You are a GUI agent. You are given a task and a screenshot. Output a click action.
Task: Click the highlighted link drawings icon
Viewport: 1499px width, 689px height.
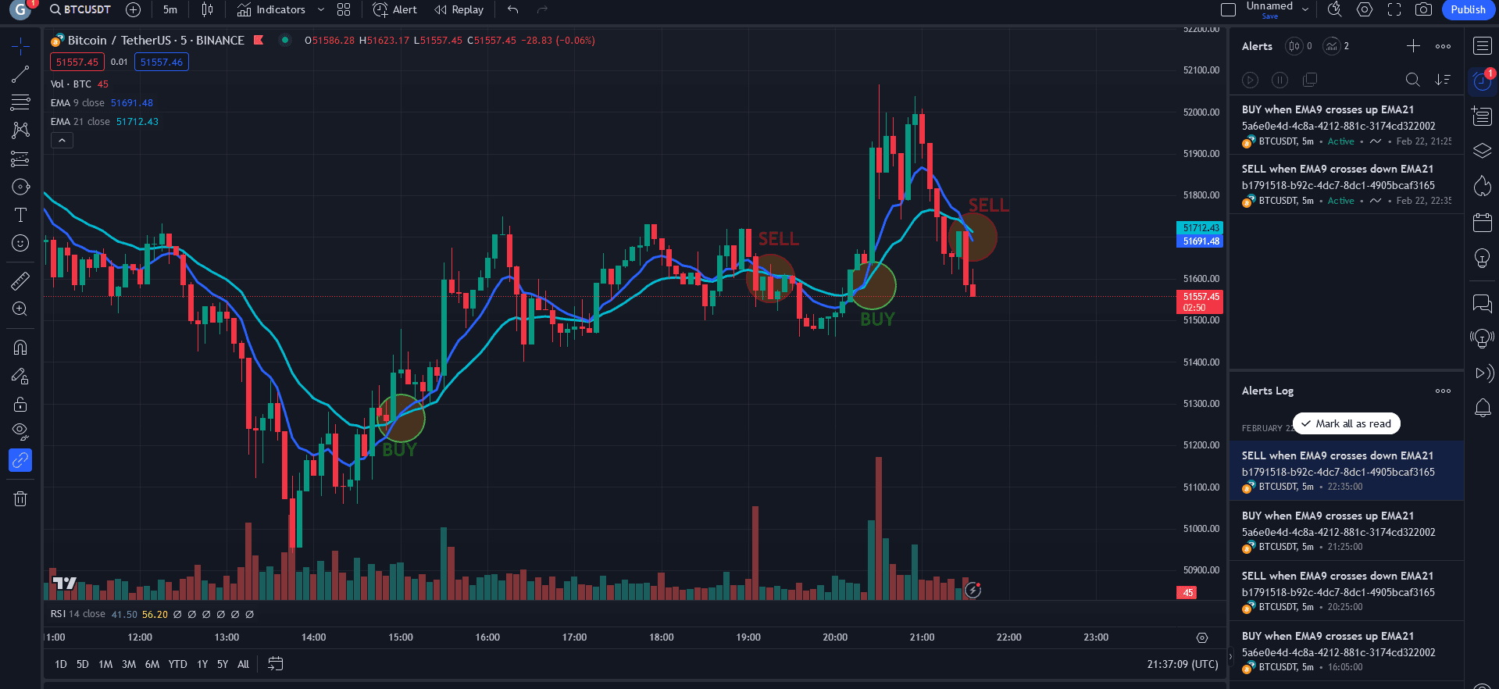point(20,460)
